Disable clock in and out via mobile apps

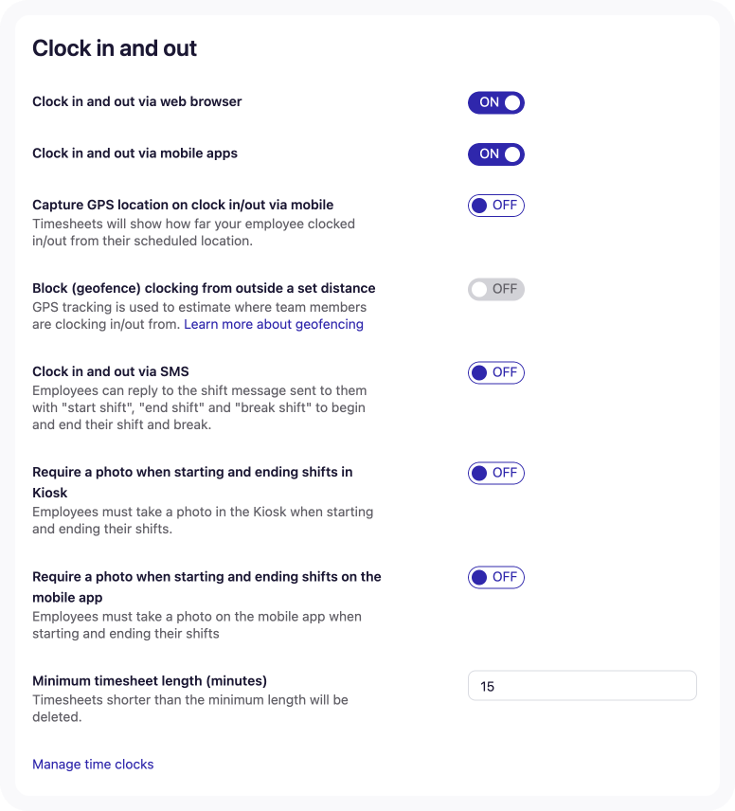pos(495,154)
